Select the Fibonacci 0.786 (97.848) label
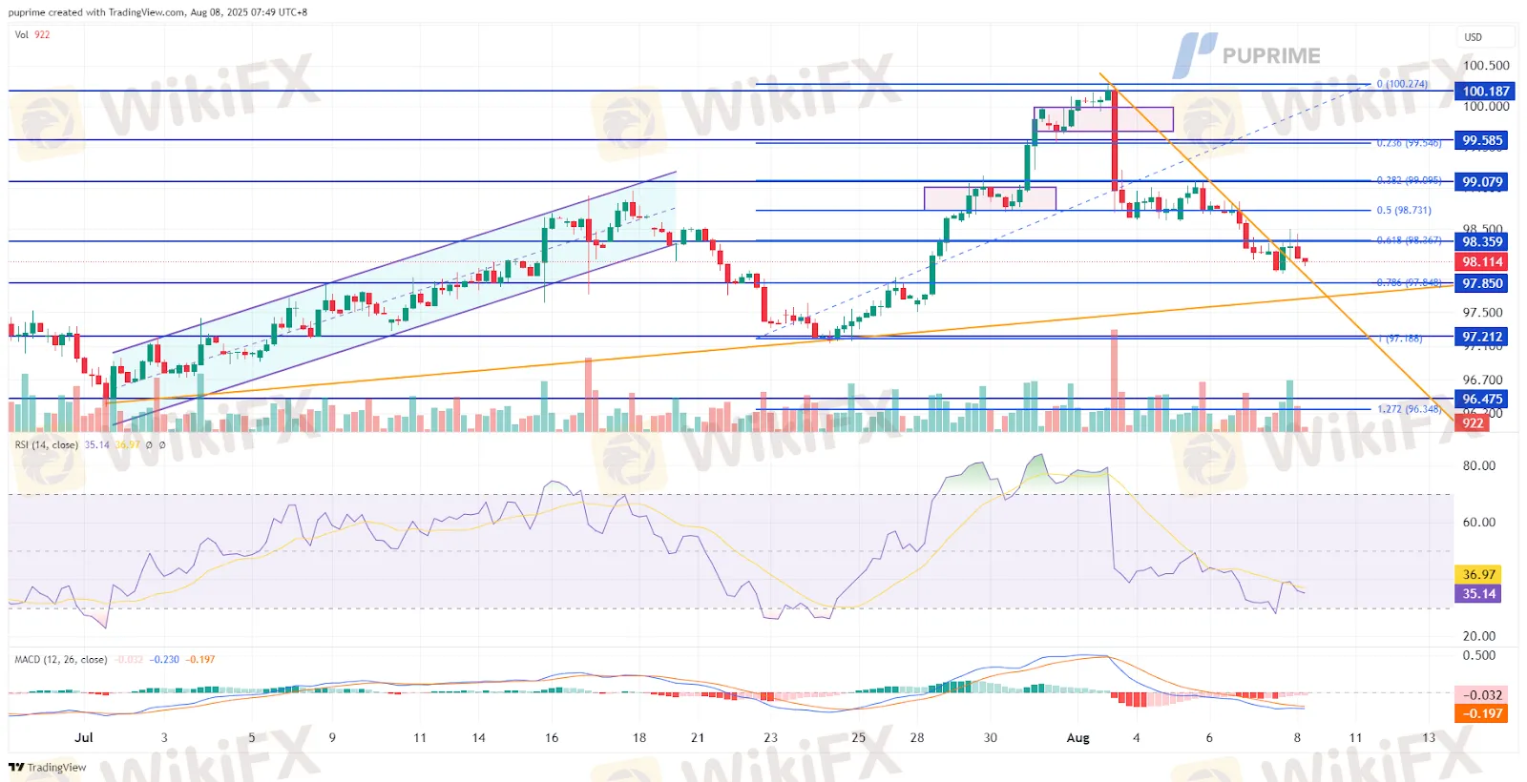 1409,282
